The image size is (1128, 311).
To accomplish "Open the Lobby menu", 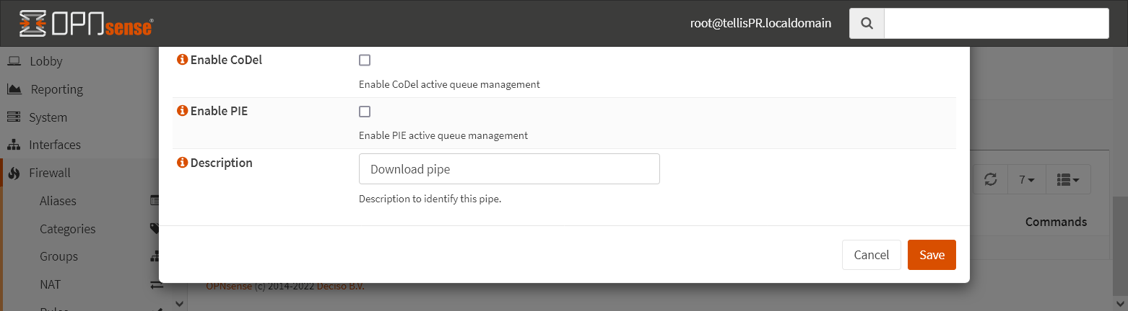I will 45,61.
